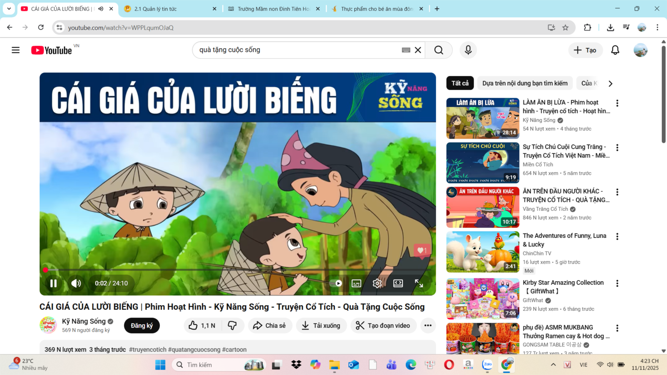Screen dimensions: 667x375
Task: Open options for LÀM ĂN BỊ LỪA video
Action: point(617,103)
